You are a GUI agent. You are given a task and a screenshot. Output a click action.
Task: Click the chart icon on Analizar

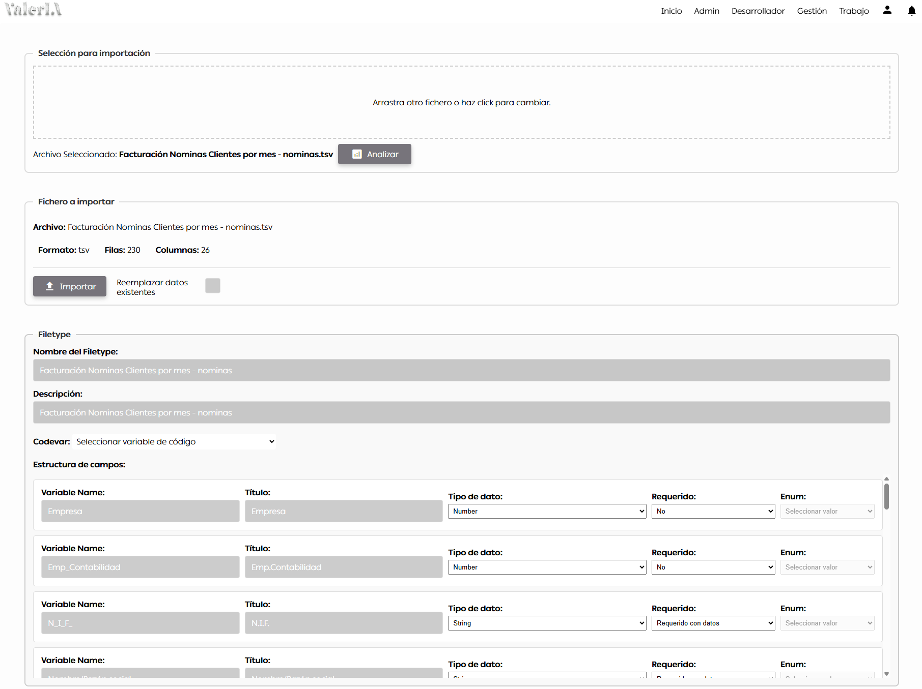point(357,154)
